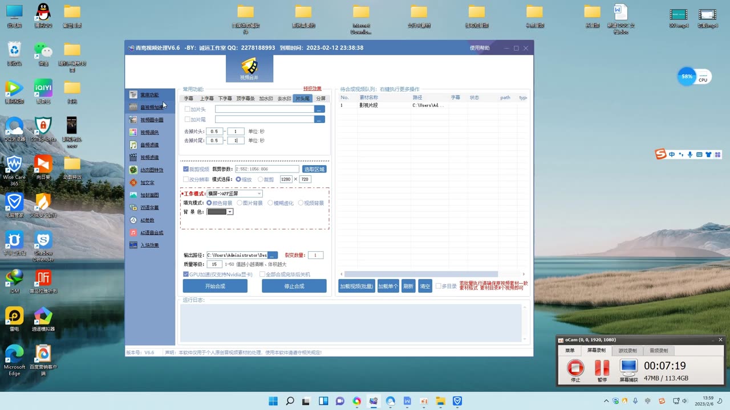Viewport: 730px width, 410px height.
Task: Browse with the 加片头 ellipsis button
Action: 320,109
